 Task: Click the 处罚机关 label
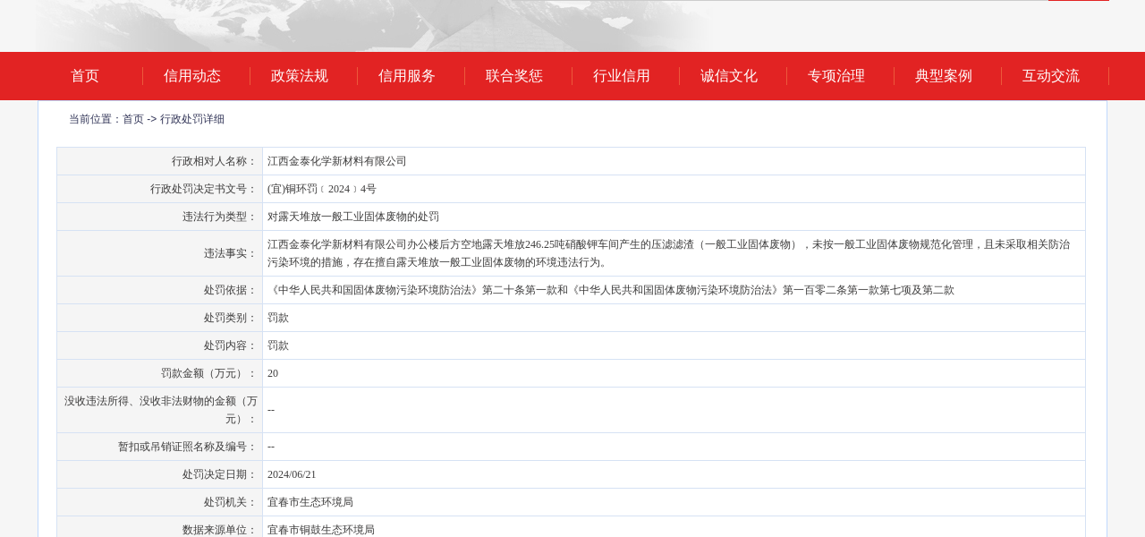pyautogui.click(x=231, y=502)
